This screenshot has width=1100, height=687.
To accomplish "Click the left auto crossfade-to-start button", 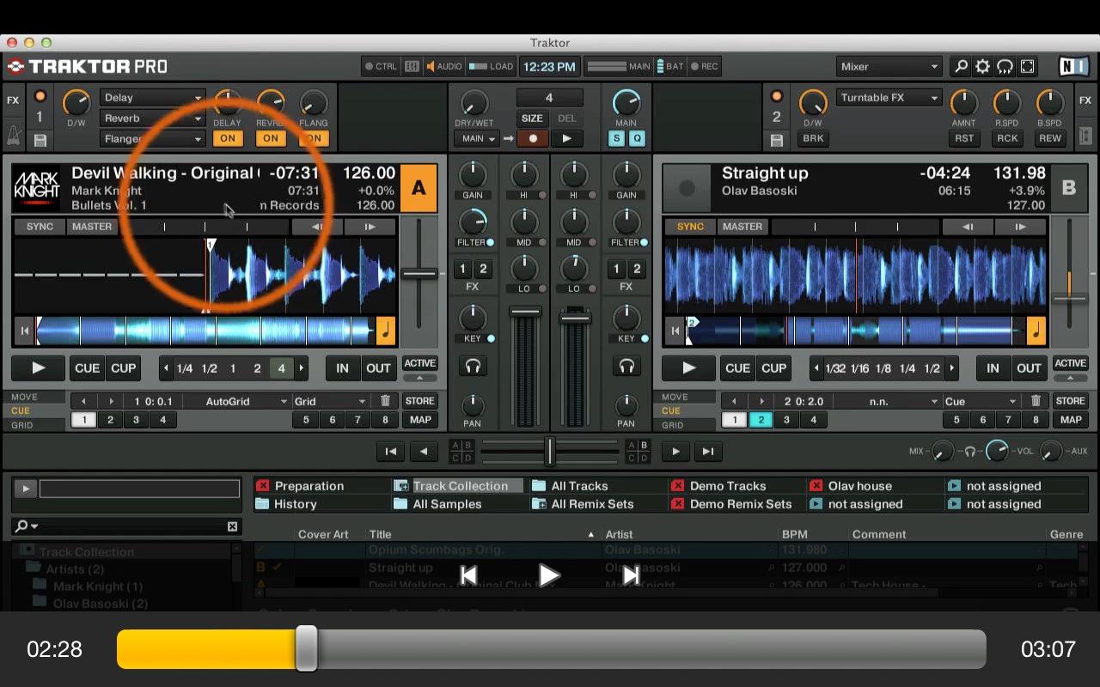I will point(390,452).
